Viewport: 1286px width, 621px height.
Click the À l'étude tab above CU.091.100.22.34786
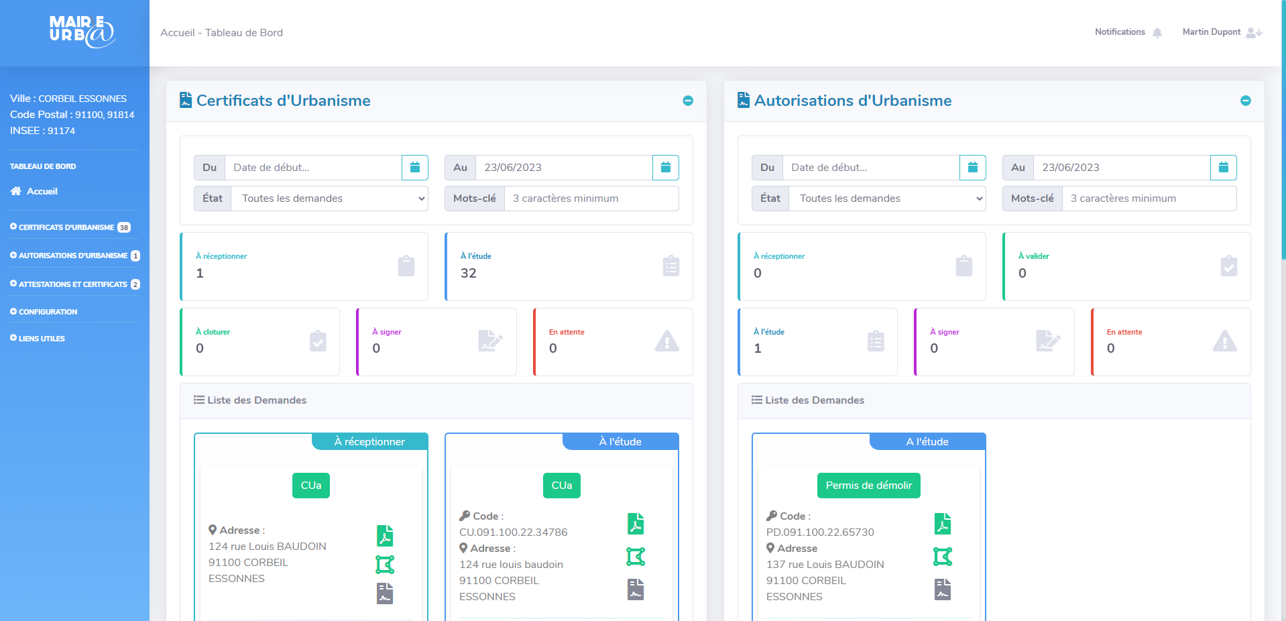pyautogui.click(x=620, y=442)
